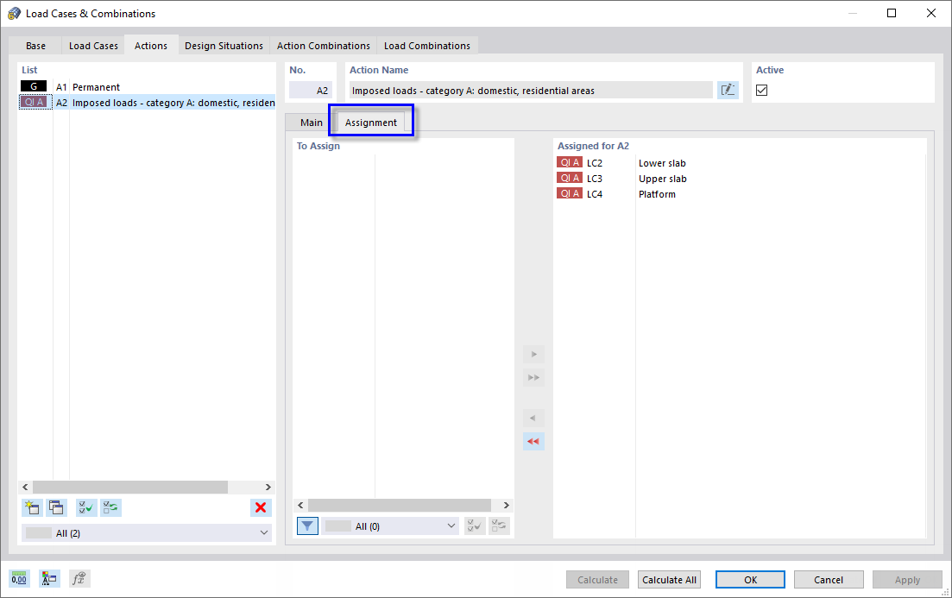Viewport: 952px width, 598px height.
Task: Toggle the blue filter funnel button
Action: [x=308, y=526]
